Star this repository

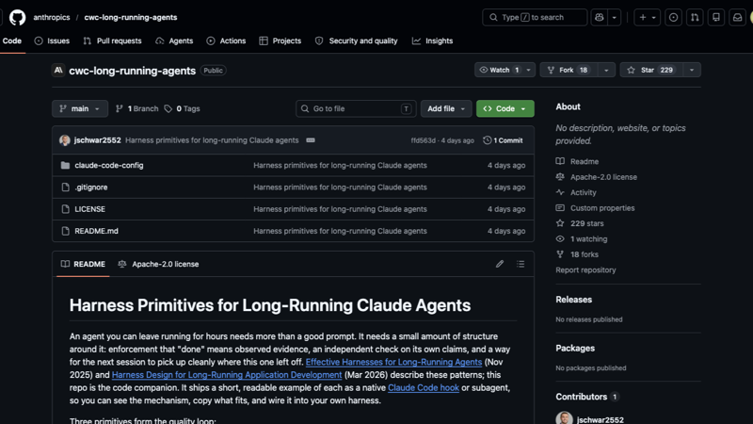point(650,70)
